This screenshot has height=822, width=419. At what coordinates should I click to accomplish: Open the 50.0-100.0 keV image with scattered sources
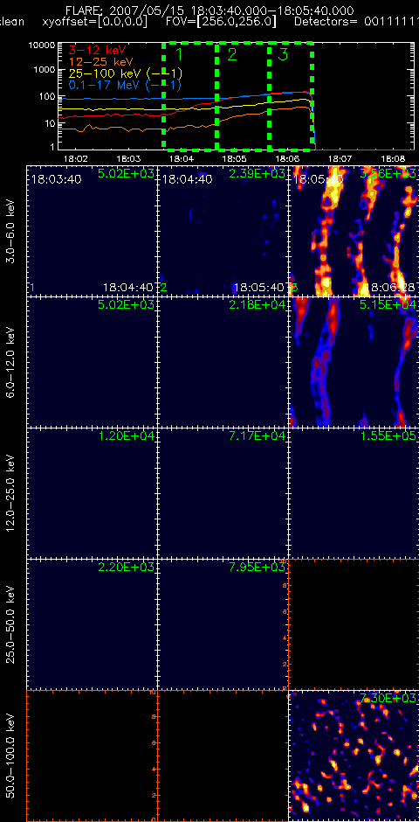pos(354,756)
